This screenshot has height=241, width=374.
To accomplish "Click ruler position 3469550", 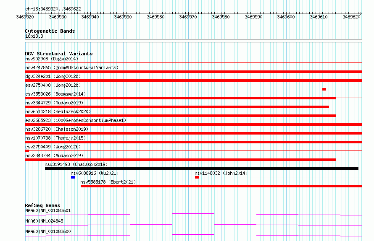I will pos(123,17).
